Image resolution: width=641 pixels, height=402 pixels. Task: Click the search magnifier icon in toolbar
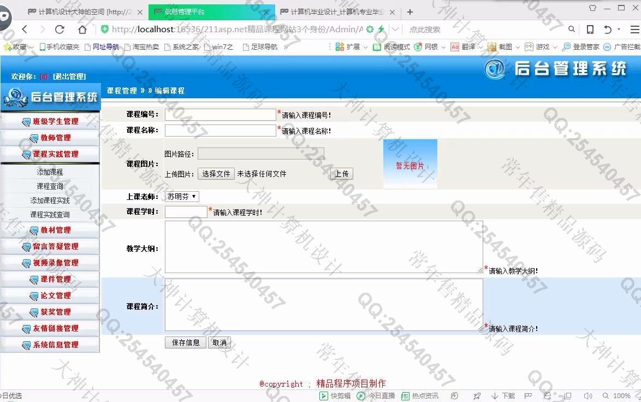tap(572, 29)
